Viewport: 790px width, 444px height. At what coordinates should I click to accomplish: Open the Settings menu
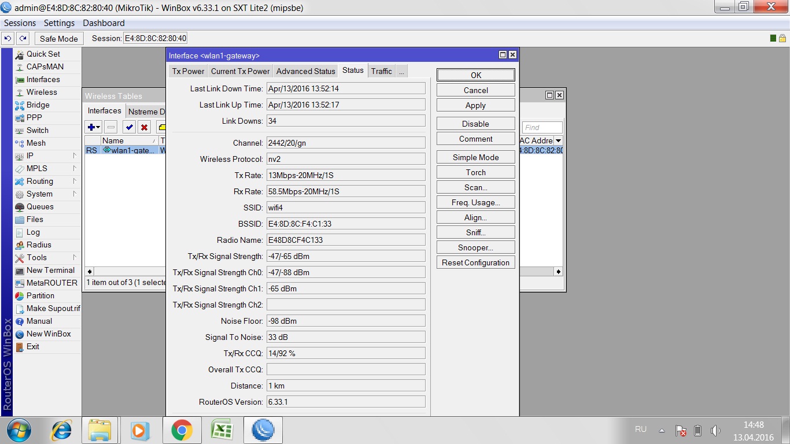coord(59,23)
